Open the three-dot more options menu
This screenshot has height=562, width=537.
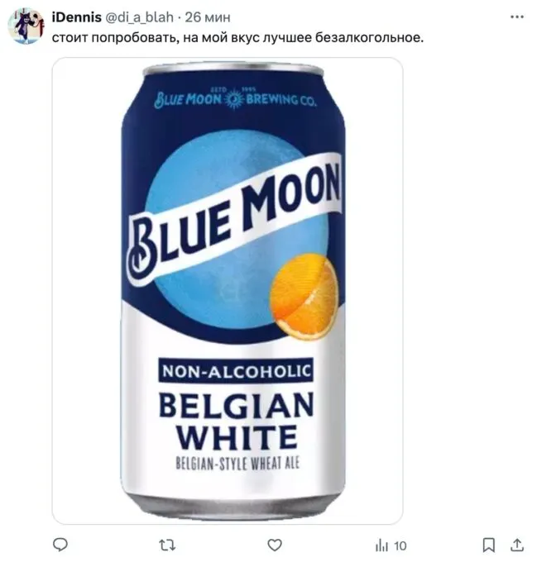coord(517,17)
